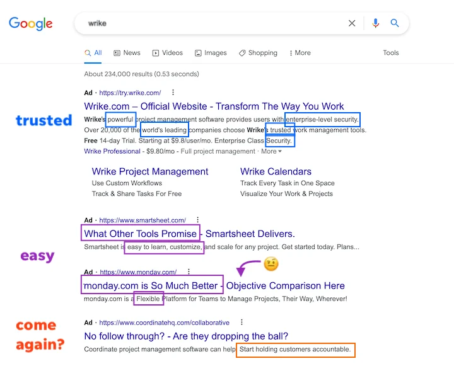
Task: Open the Wrike.com Official Website ad headline
Action: 214,106
